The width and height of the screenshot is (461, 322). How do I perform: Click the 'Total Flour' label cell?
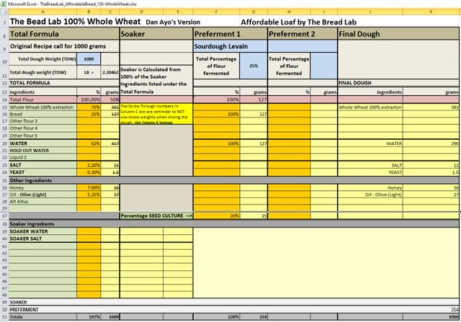tap(43, 99)
